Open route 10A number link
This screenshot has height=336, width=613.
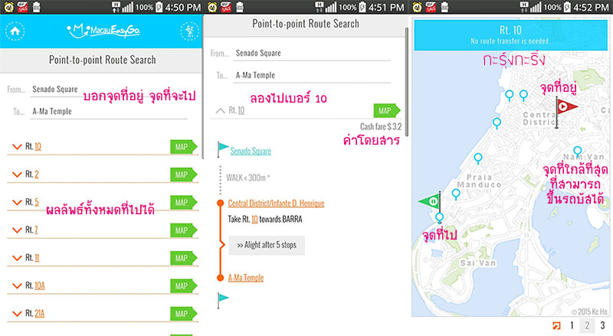40,285
